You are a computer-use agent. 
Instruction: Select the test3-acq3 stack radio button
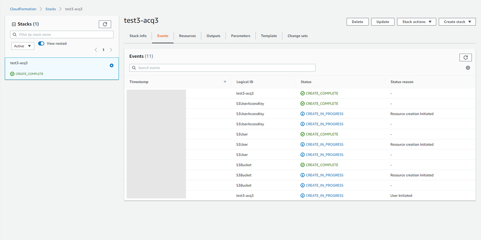coord(111,65)
